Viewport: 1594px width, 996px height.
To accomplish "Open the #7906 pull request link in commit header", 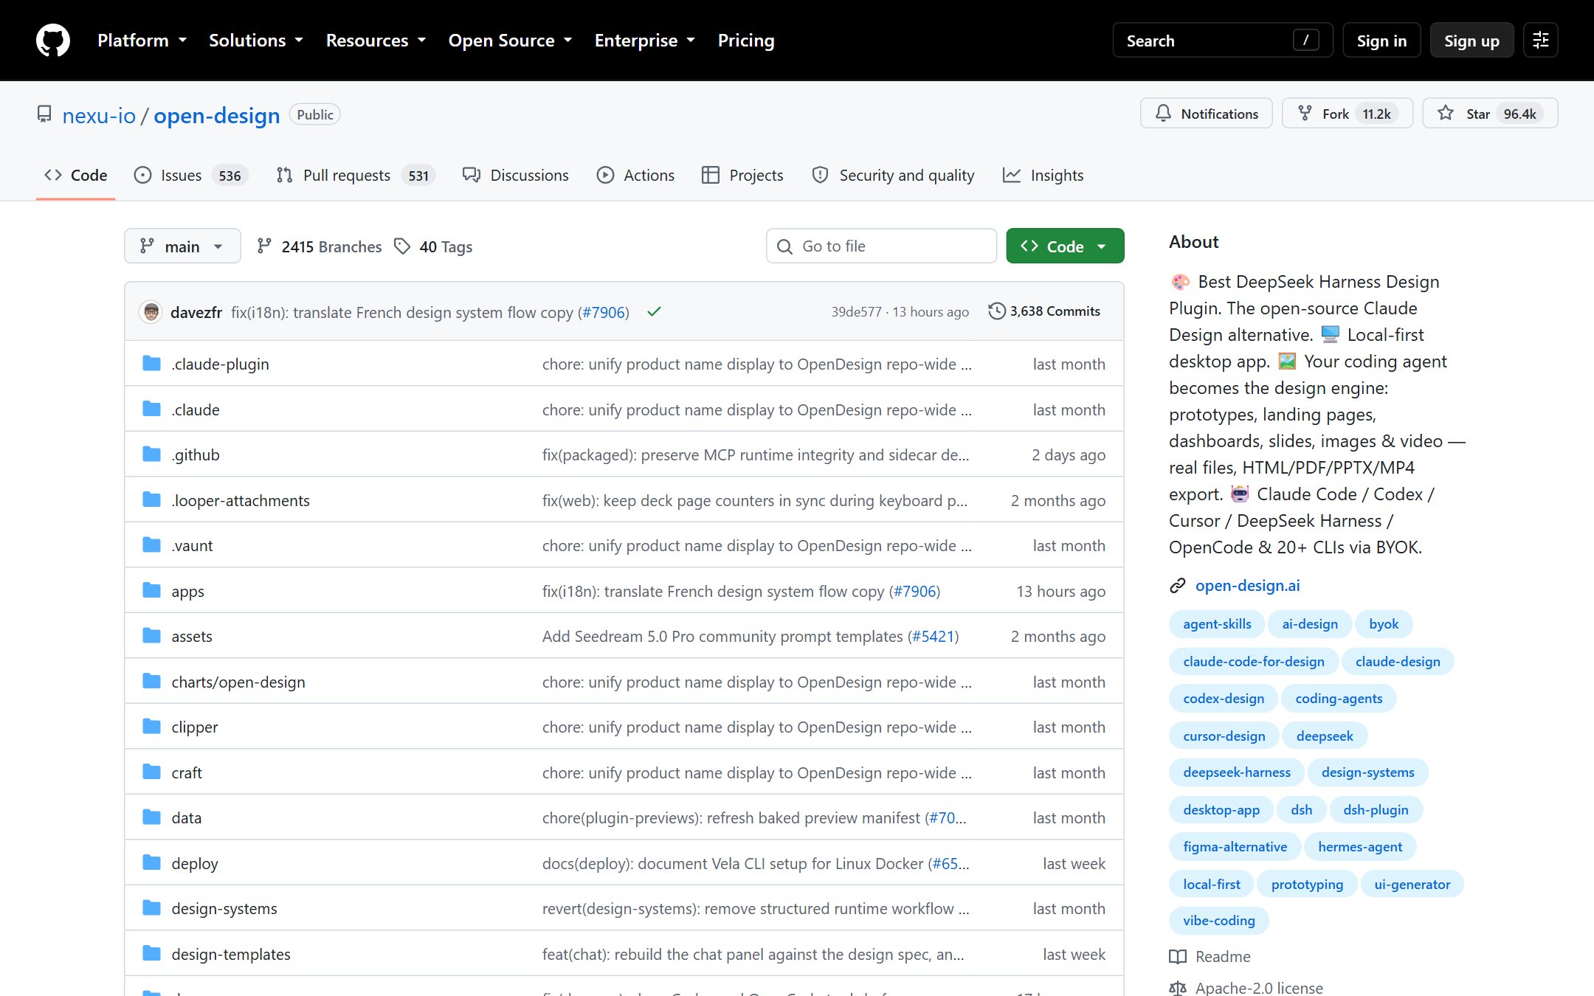I will click(x=604, y=312).
